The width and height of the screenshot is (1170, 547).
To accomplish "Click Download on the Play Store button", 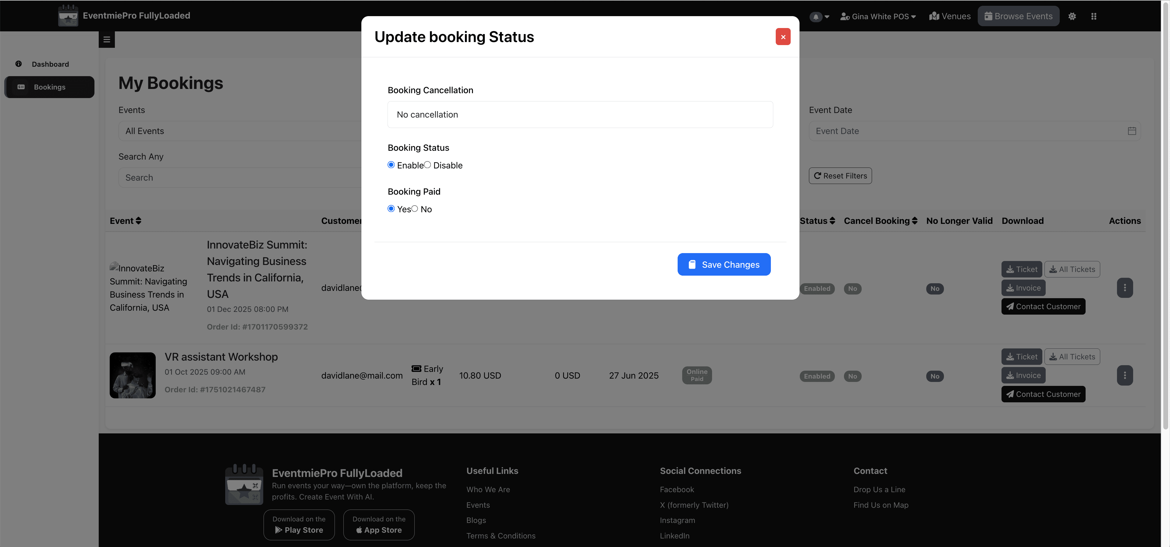I will [x=299, y=525].
